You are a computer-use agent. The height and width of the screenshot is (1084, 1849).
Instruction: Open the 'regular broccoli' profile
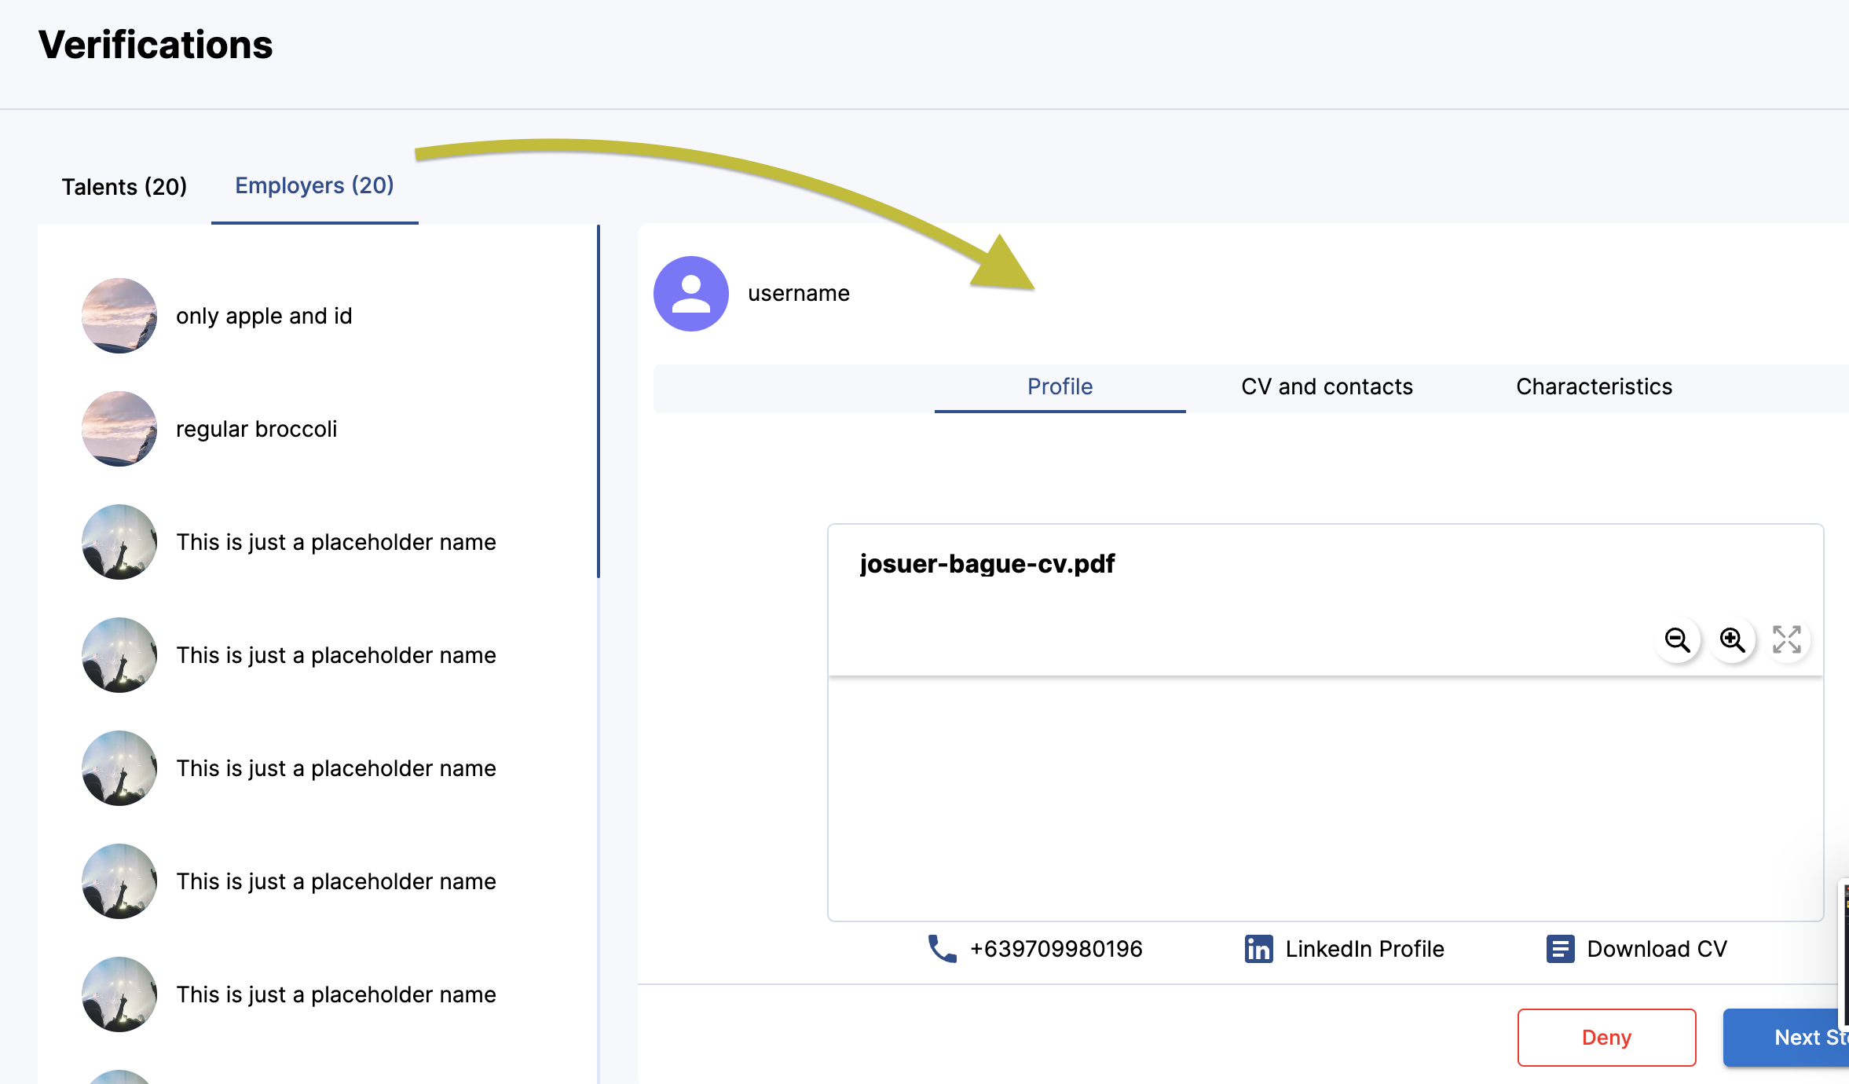click(x=258, y=428)
